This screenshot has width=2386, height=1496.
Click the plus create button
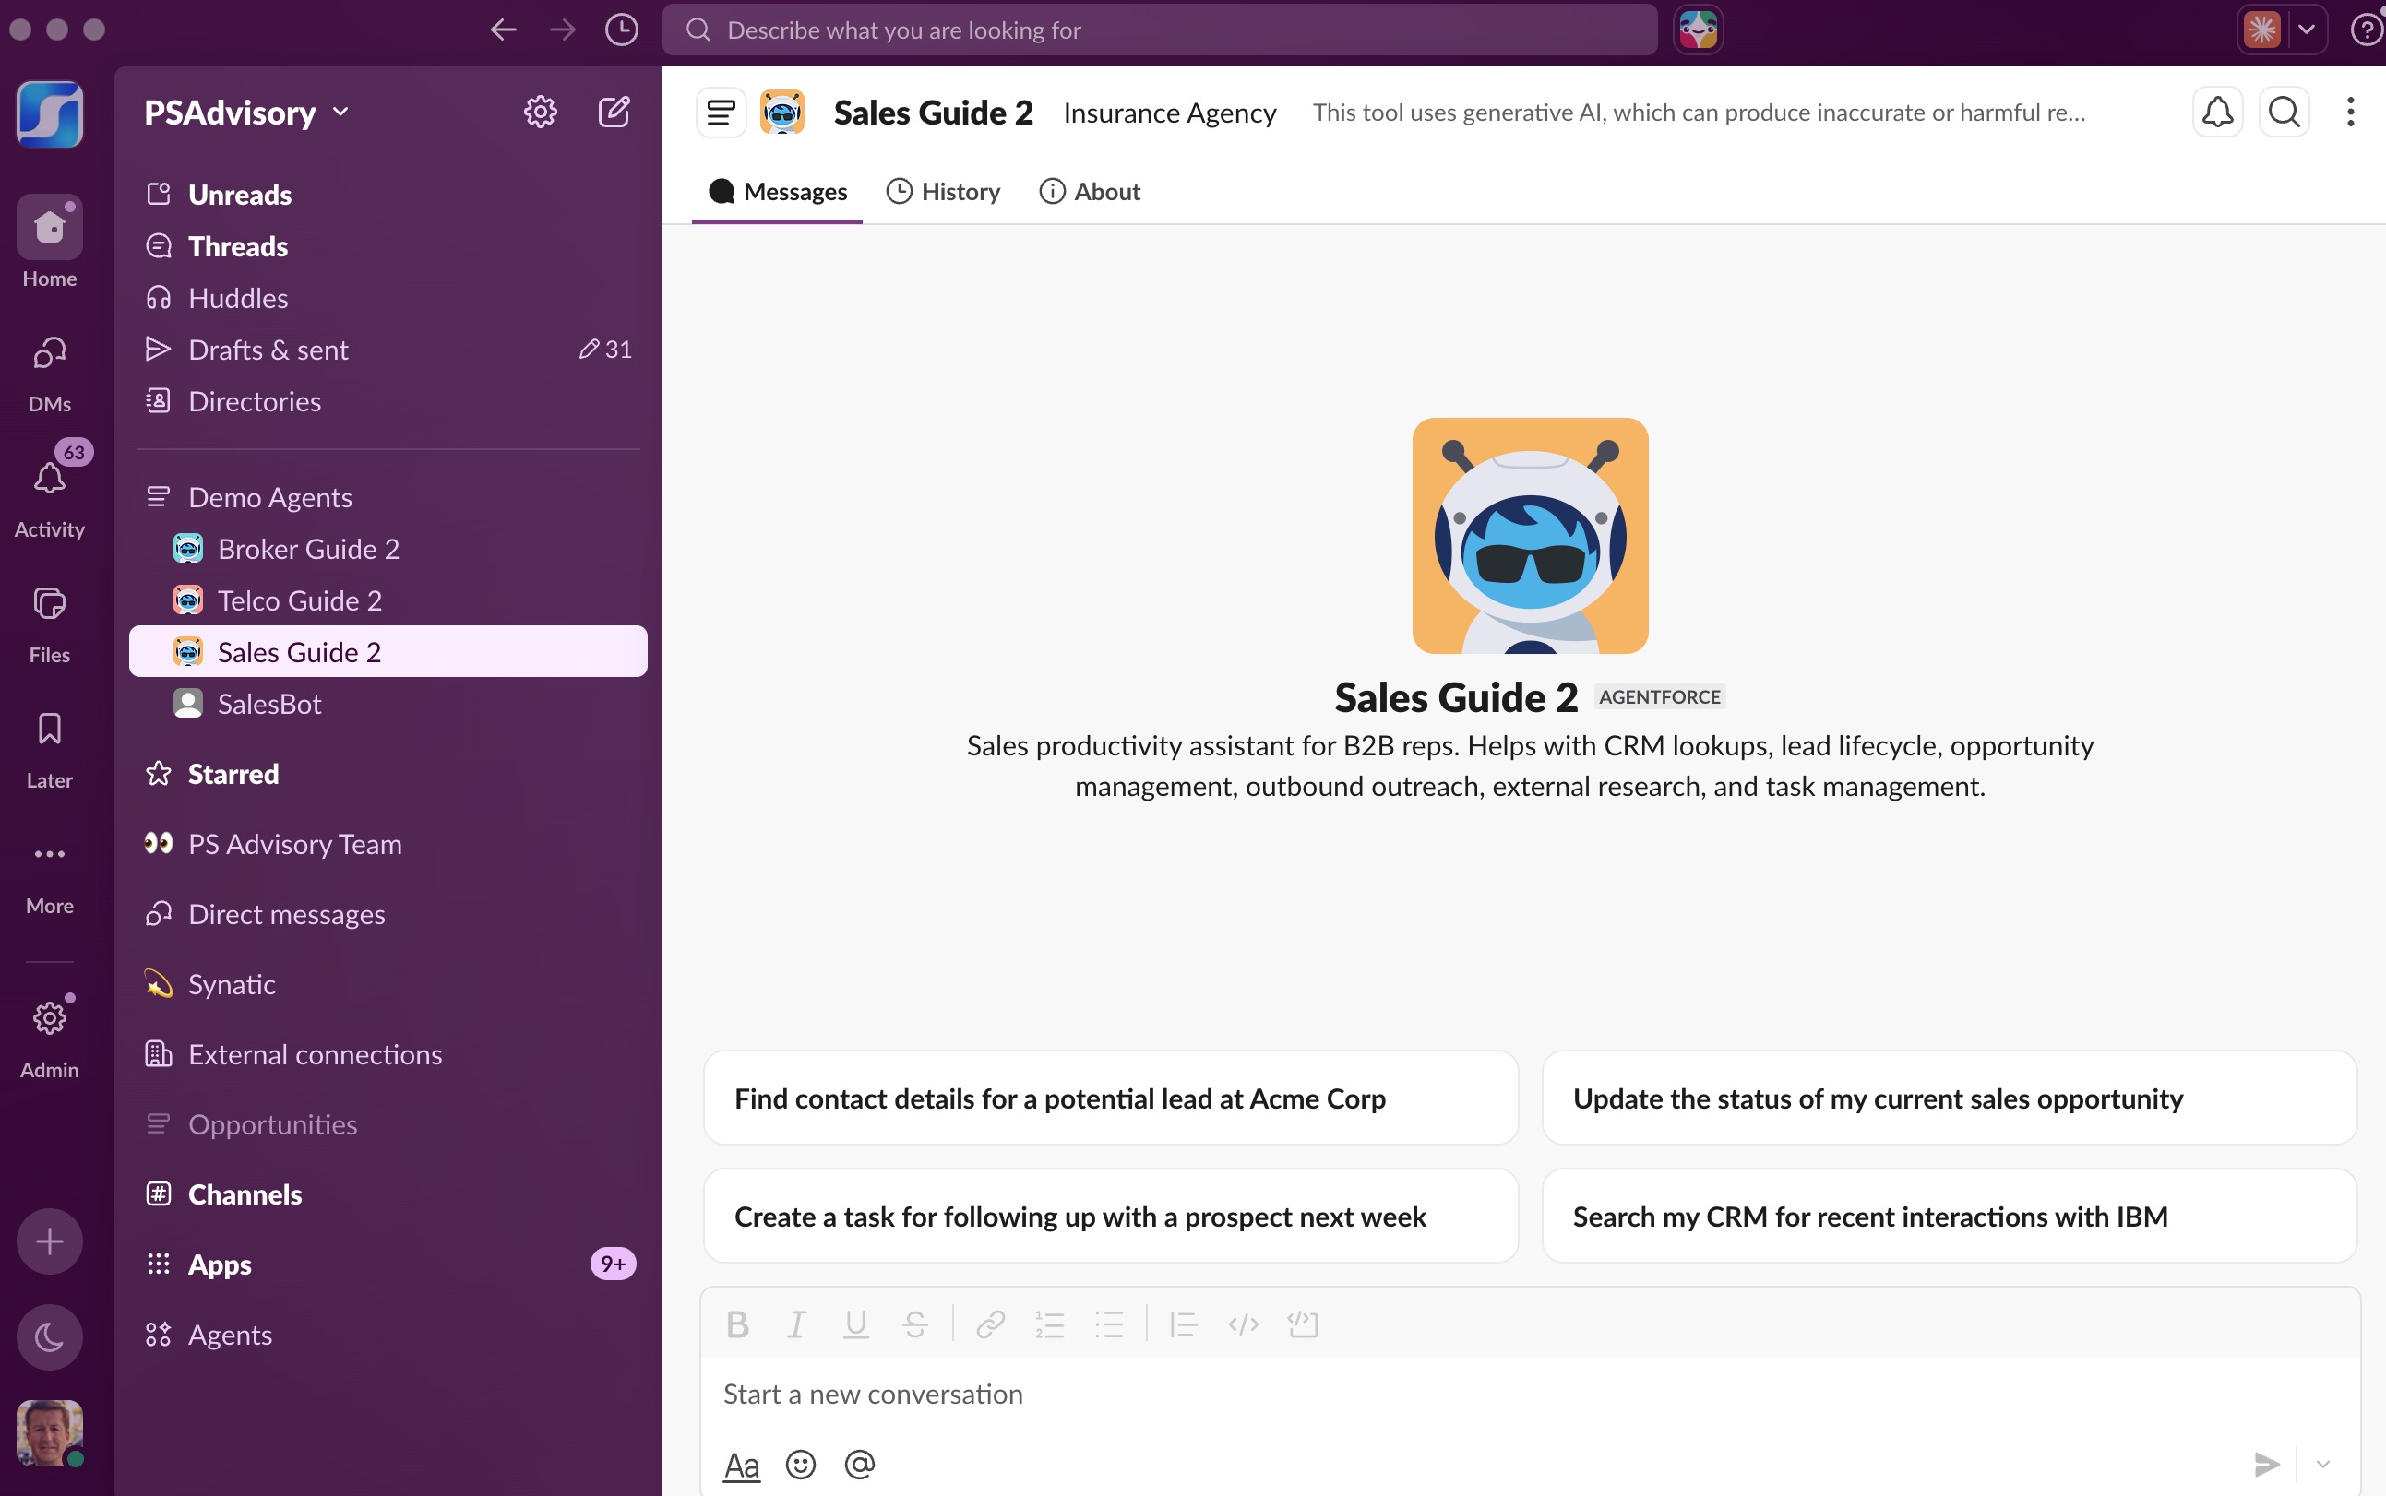(50, 1241)
